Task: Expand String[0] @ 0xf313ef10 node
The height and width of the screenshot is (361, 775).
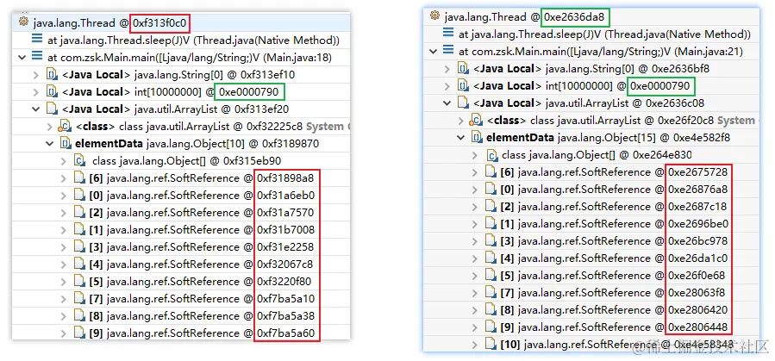Action: click(36, 75)
